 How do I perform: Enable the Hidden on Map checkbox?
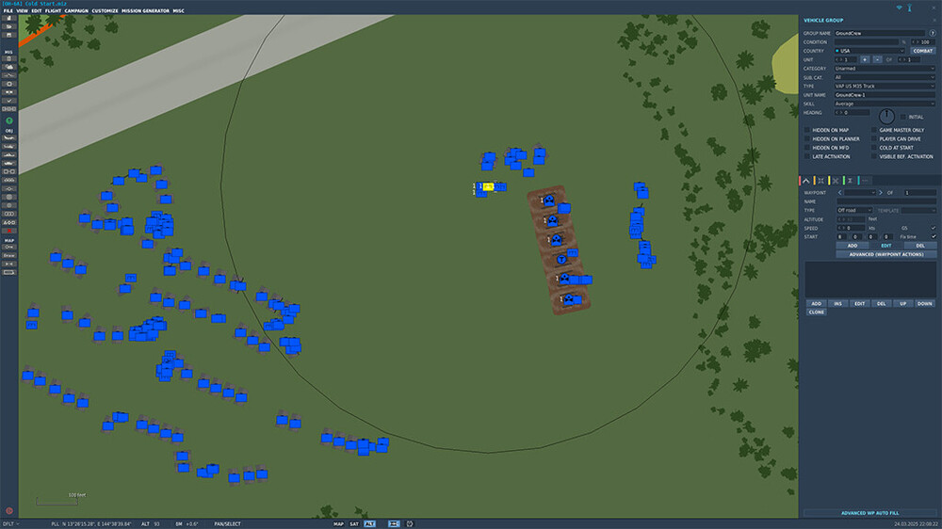pyautogui.click(x=807, y=130)
